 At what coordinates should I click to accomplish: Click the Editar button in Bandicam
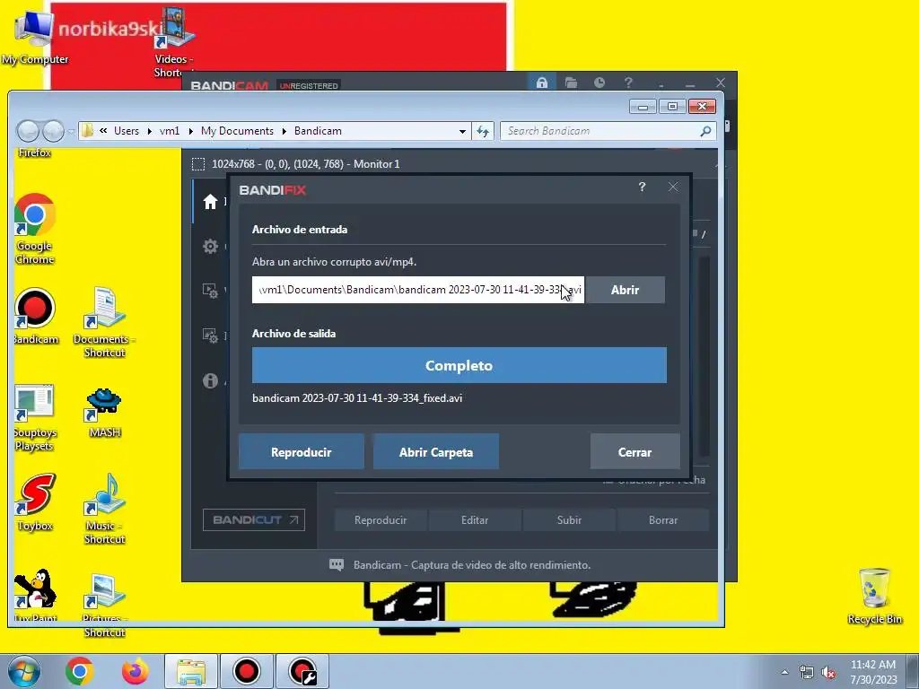tap(475, 519)
